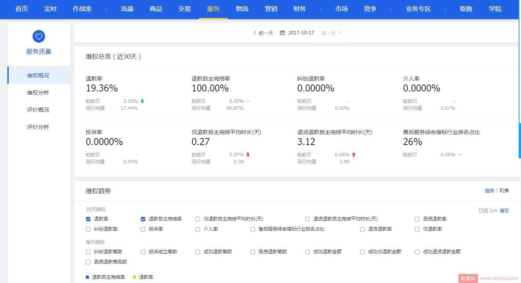Click the 退款自主完结率 value 100.00%
Screen dimensions: 521x283
[x=210, y=88]
